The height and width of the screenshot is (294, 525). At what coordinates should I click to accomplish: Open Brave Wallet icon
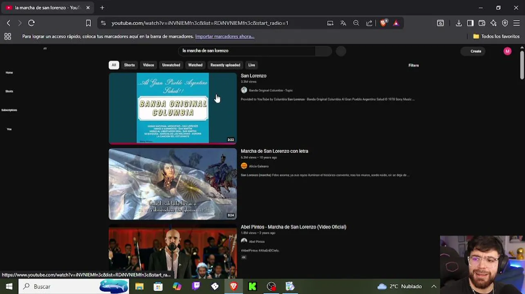point(482,23)
